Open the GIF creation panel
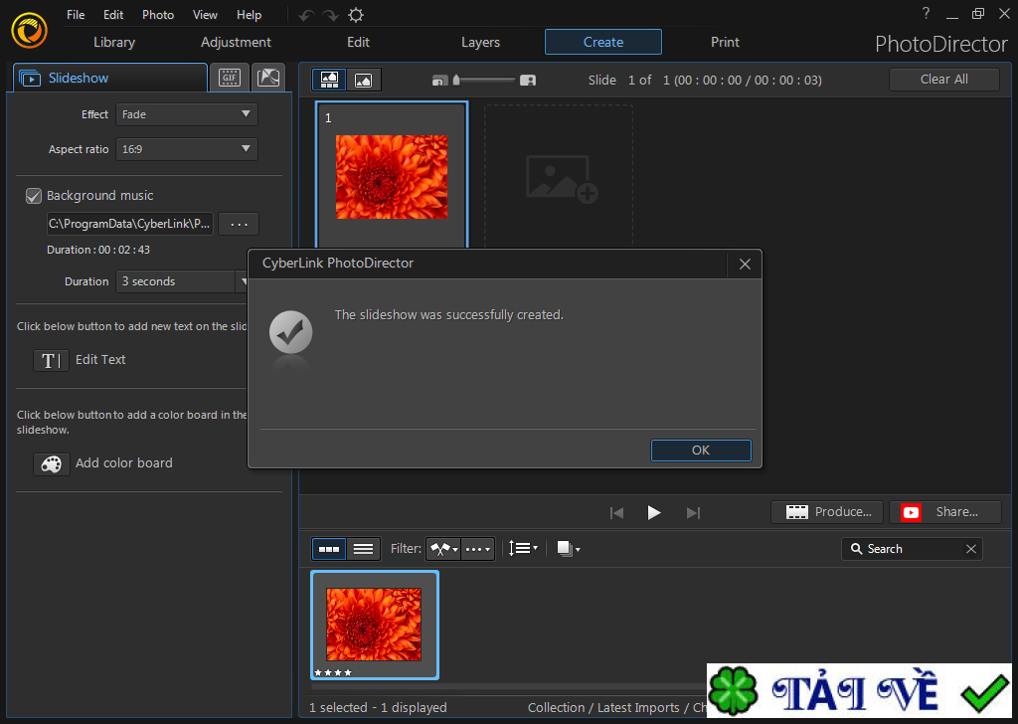1018x724 pixels. point(230,77)
